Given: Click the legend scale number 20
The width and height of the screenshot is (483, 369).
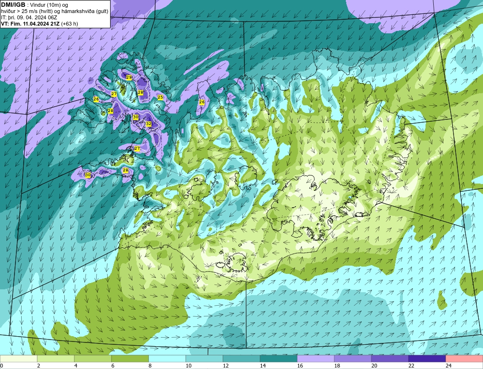Looking at the screenshot, I should (374, 366).
